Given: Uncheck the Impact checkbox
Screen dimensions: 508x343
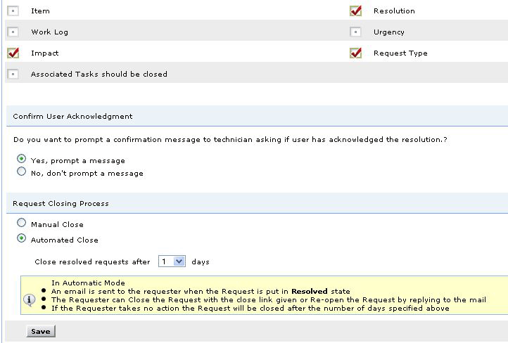Looking at the screenshot, I should point(13,53).
